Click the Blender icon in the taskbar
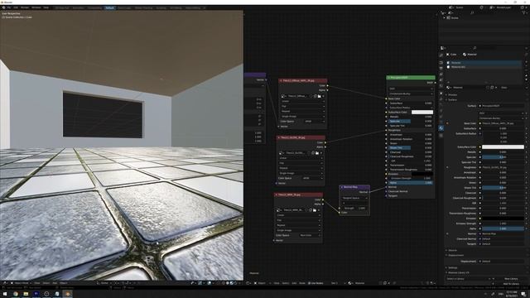The image size is (530, 298). (x=68, y=294)
